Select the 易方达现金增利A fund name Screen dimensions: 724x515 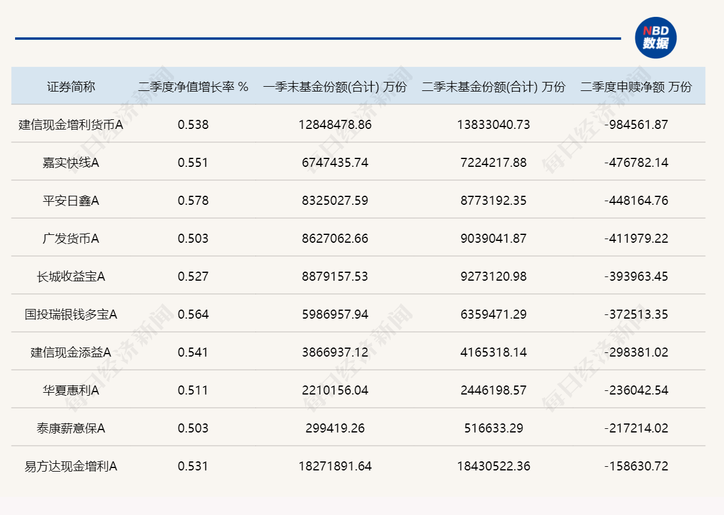(71, 466)
